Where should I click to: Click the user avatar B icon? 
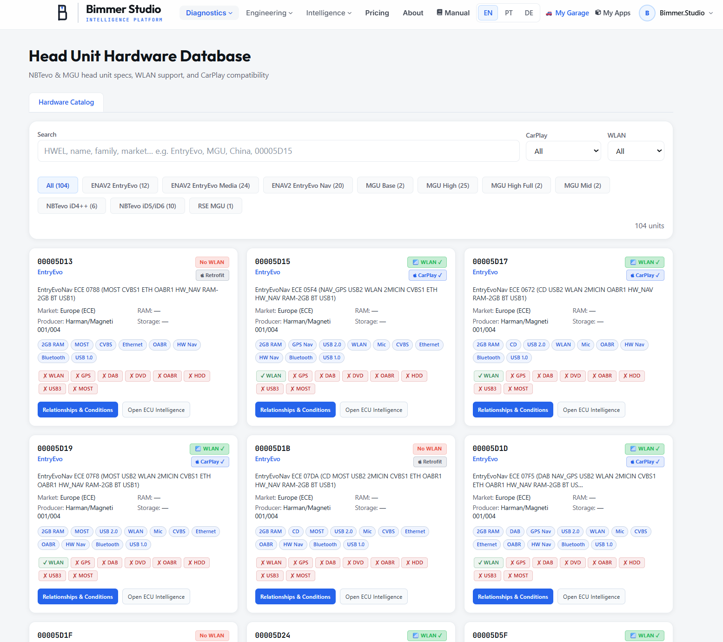(647, 13)
